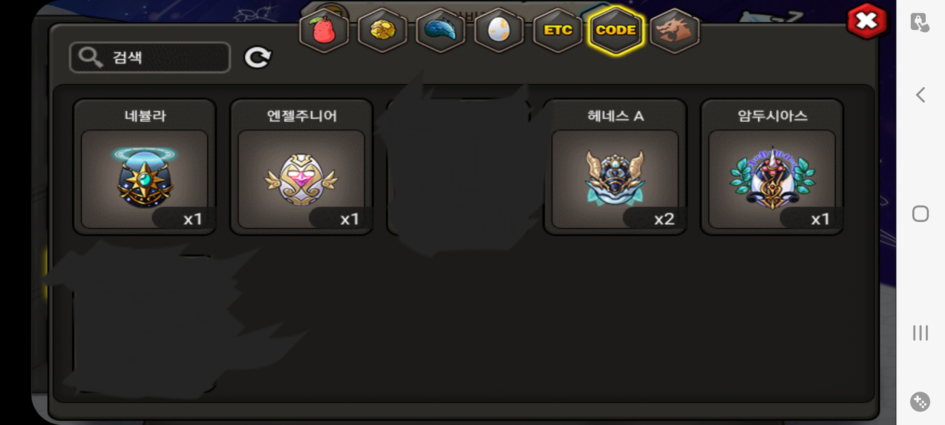Viewport: 945px width, 425px height.
Task: Select the 네뷸라 egg item
Action: (145, 167)
